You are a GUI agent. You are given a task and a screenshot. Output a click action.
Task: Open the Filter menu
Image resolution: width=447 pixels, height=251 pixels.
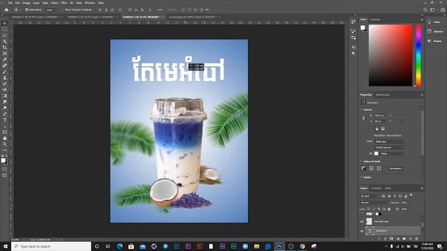64,3
